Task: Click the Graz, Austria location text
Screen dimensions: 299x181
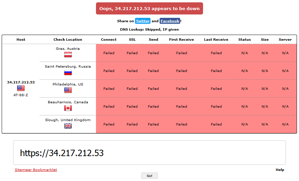Action: [68, 48]
